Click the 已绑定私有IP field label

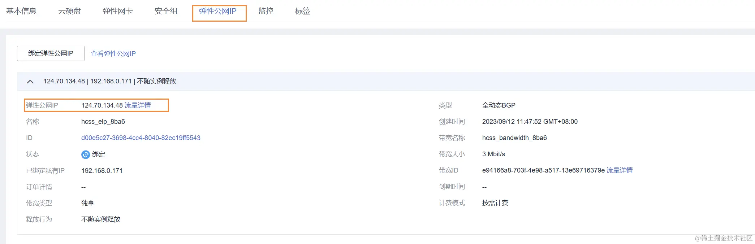(x=45, y=171)
